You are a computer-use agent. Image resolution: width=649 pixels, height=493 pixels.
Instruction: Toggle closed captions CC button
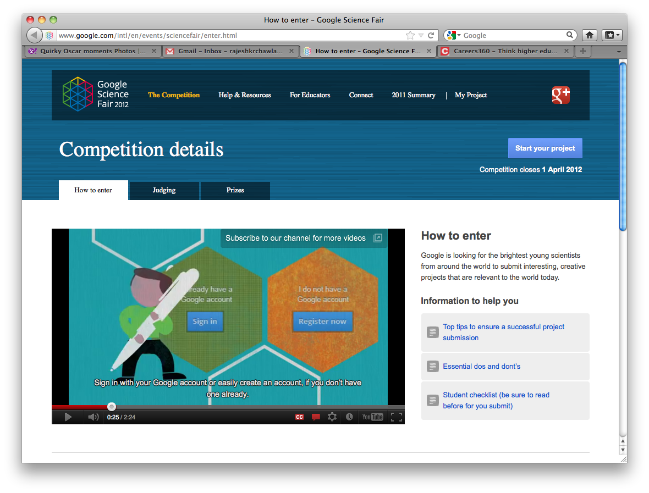tap(299, 417)
